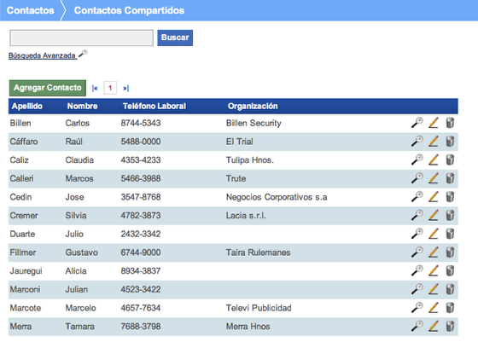Open Contactos Compartidos breadcrumb

tap(129, 10)
